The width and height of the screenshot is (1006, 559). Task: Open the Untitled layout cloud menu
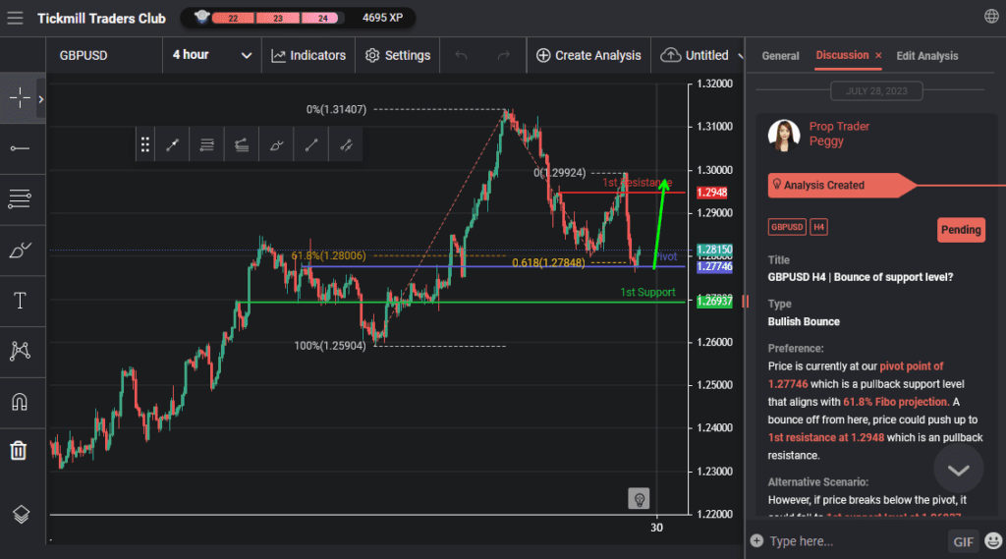[x=699, y=55]
